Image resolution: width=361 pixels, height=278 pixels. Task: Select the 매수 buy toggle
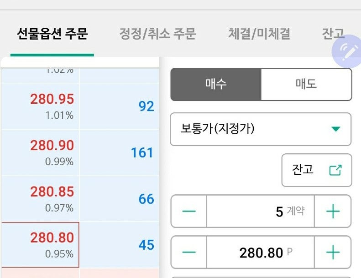(216, 84)
